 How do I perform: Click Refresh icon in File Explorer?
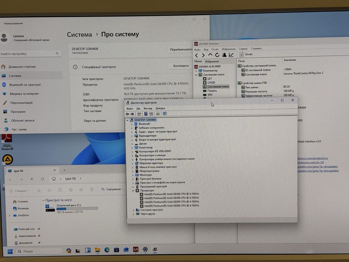pyautogui.click(x=43, y=179)
